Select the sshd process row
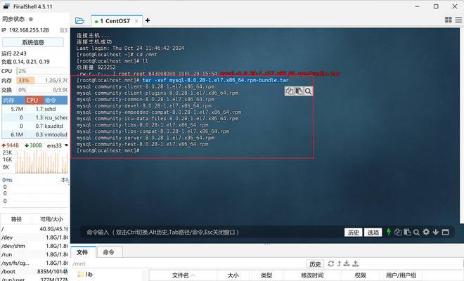 click(x=34, y=109)
